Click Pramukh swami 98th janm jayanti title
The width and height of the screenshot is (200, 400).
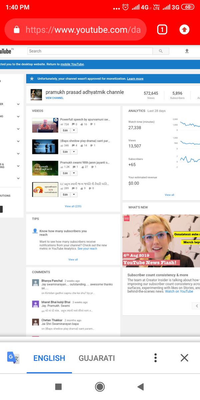tap(85, 162)
